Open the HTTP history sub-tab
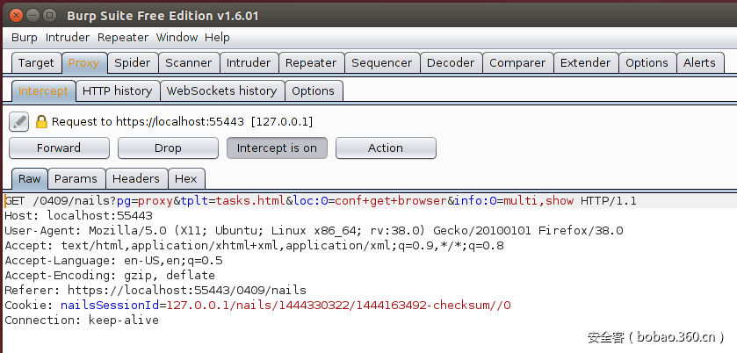The height and width of the screenshot is (353, 737). 118,91
